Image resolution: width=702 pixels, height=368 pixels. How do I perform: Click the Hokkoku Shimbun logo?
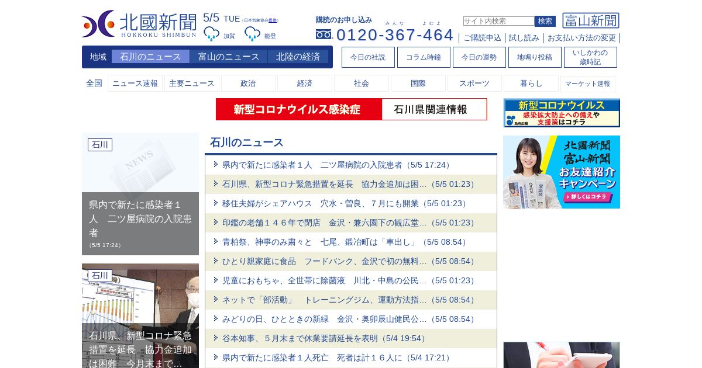139,24
